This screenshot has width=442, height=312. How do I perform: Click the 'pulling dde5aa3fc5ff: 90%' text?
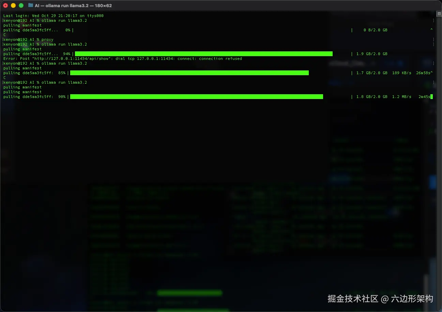click(x=34, y=97)
